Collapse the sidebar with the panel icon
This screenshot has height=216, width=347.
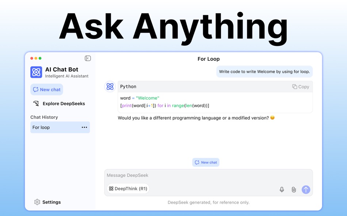88,59
